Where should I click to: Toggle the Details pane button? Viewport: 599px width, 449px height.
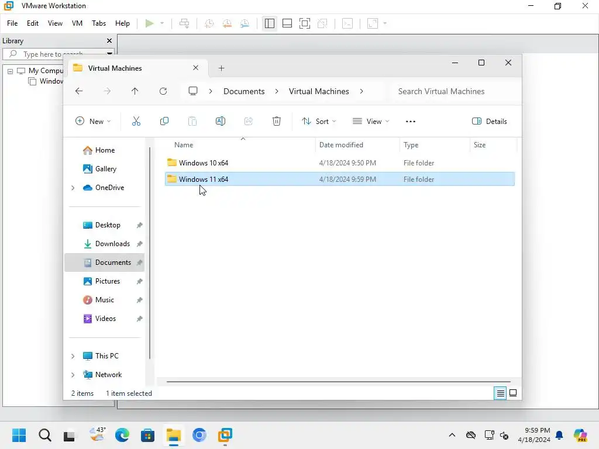click(490, 122)
